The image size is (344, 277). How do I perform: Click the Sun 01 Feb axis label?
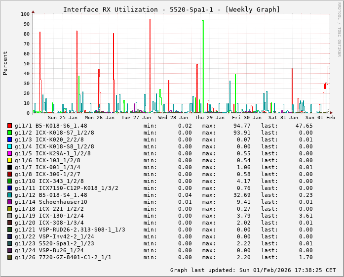pos(320,118)
